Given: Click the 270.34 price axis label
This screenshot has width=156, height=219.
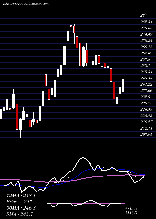Looking at the screenshot, I should 146,41.
